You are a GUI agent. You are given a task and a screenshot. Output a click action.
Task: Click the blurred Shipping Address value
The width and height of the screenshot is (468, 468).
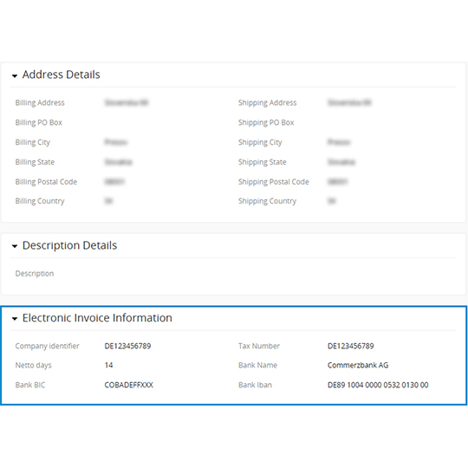pos(349,102)
